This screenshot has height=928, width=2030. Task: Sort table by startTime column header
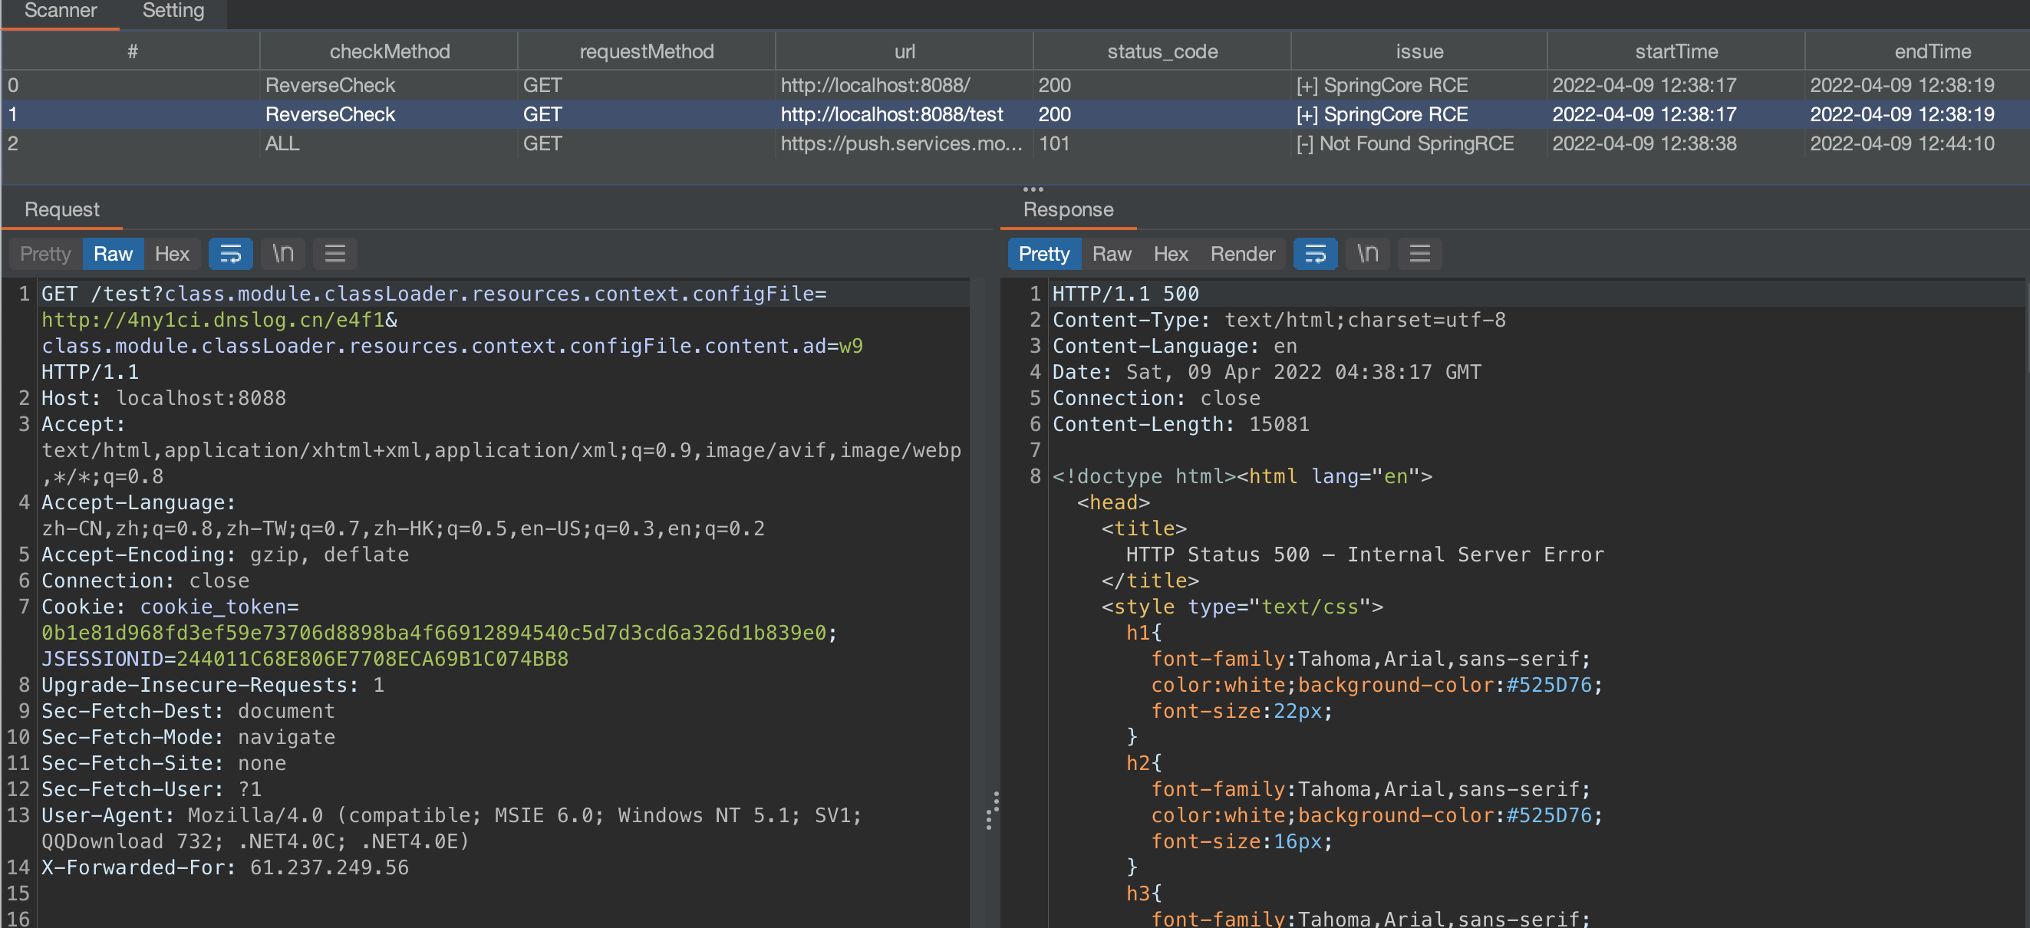[1676, 51]
